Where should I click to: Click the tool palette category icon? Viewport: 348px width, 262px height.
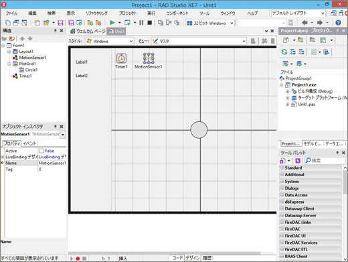click(x=282, y=160)
